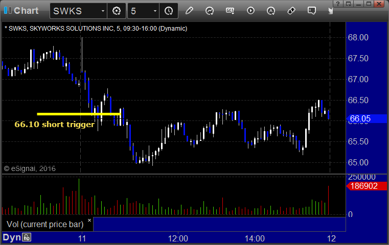Click the Dyn time template label
The width and height of the screenshot is (389, 245).
click(12, 237)
